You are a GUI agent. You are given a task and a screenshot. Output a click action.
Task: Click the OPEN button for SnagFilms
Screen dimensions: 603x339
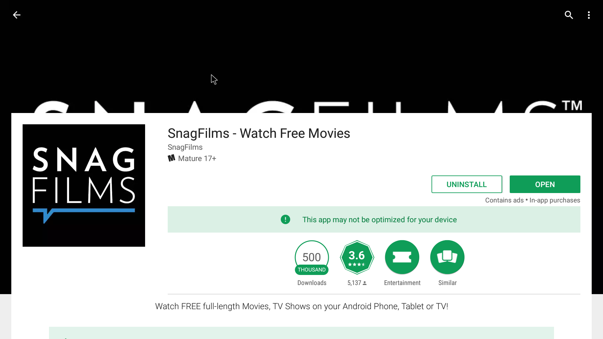545,184
